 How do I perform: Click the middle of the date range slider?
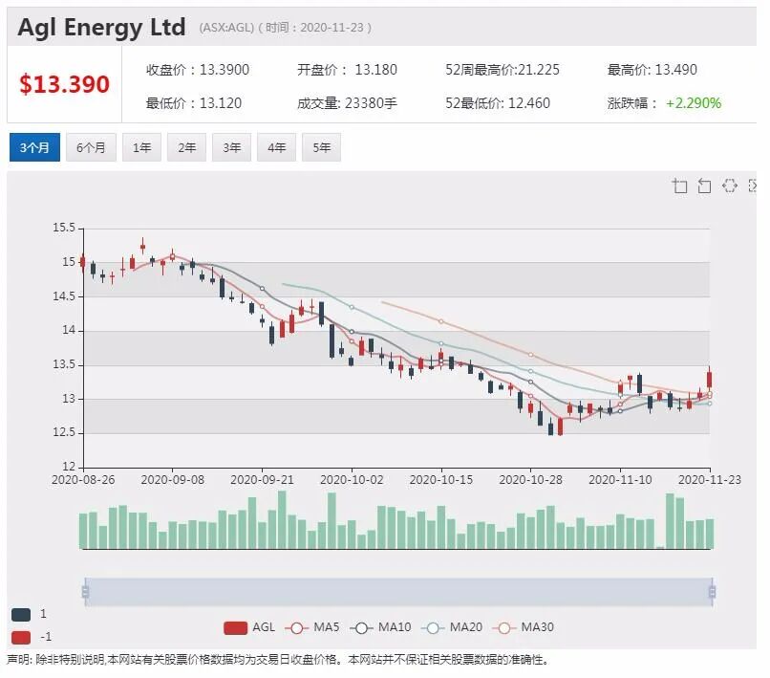[398, 592]
